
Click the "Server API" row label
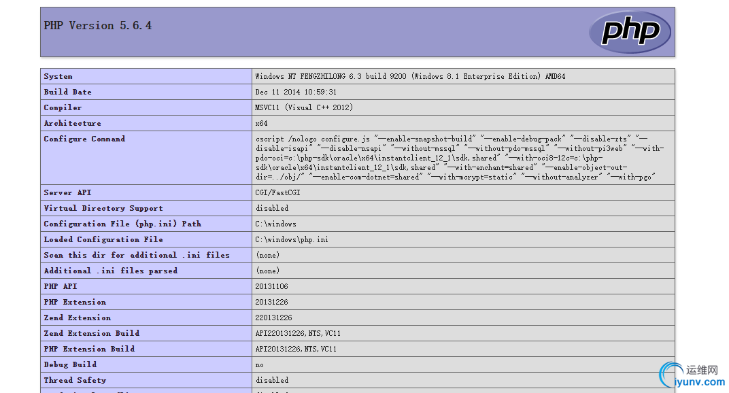tap(67, 192)
